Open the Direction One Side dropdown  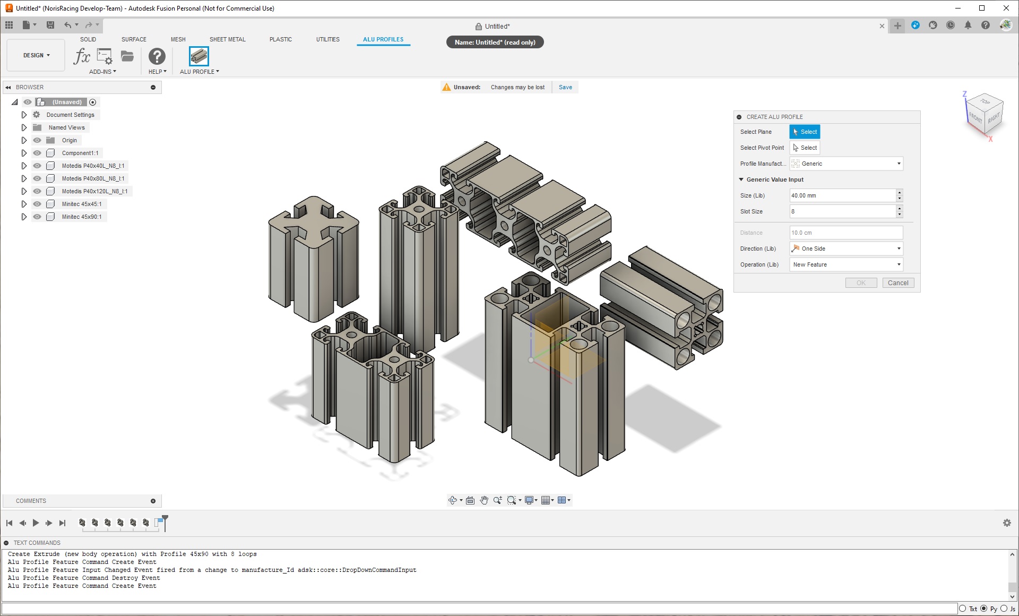[x=846, y=249]
